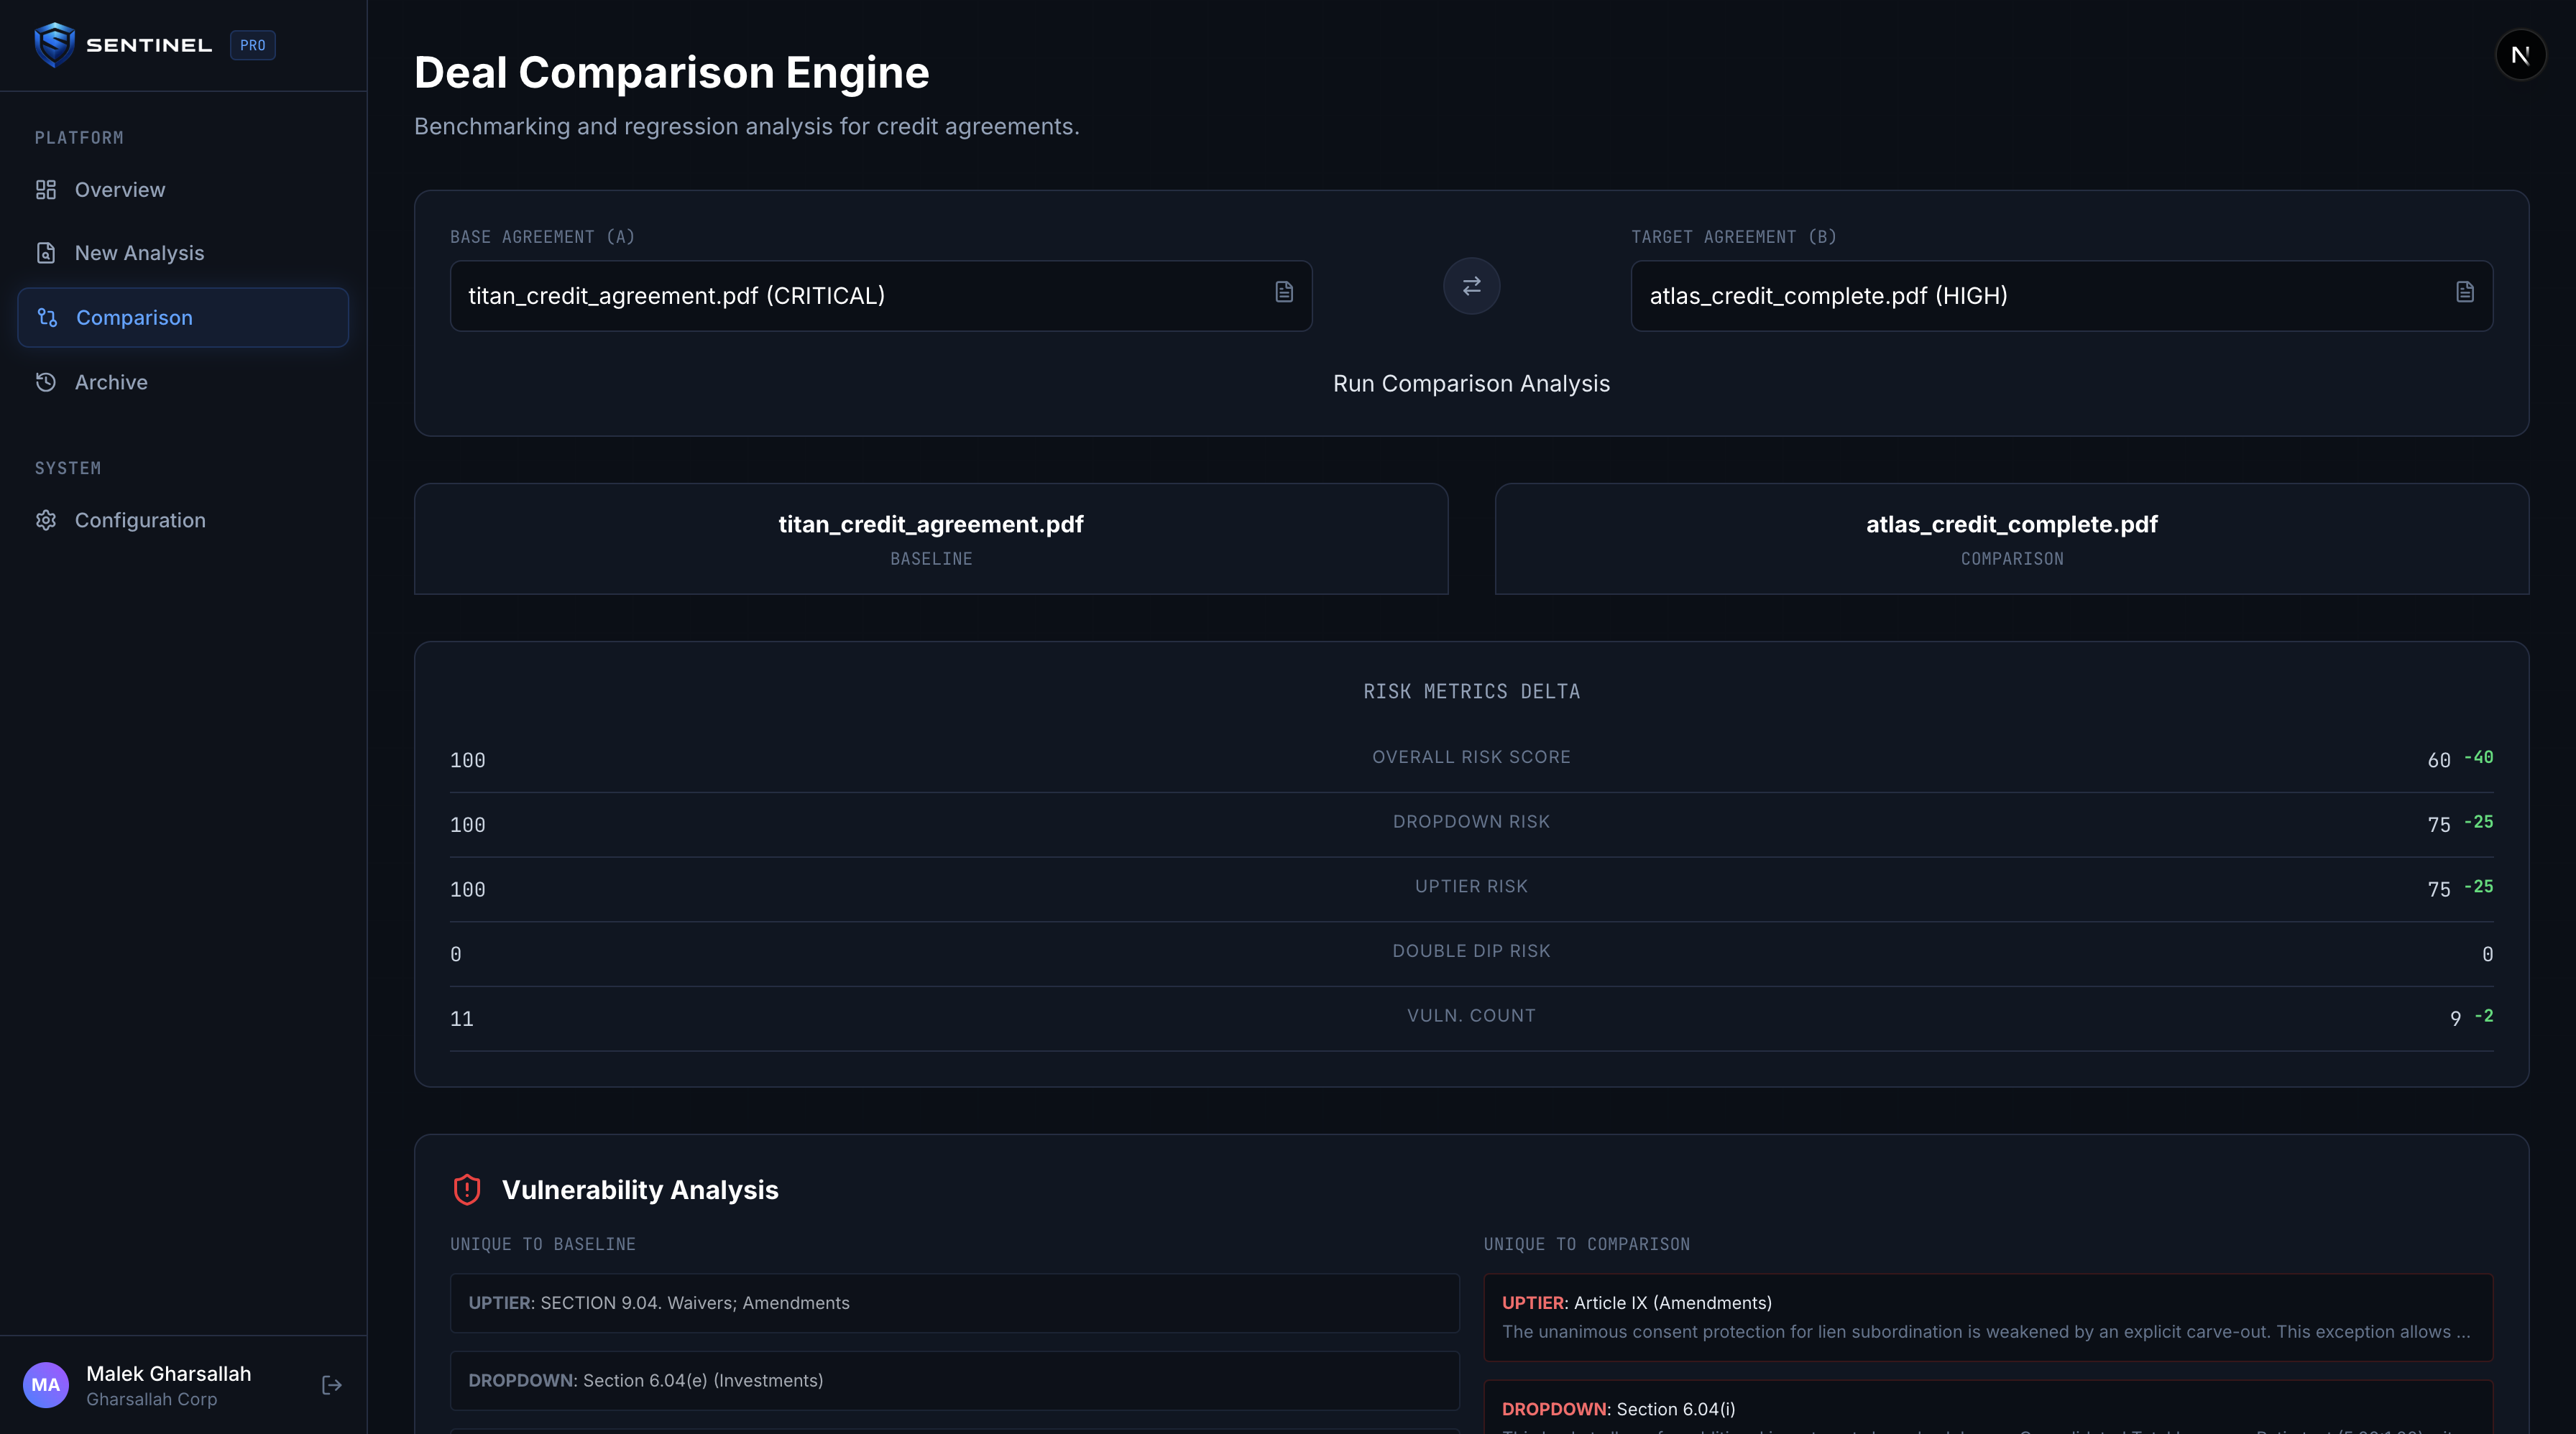Screen dimensions: 2576x1434
Task: Click the MA user avatar
Action: pos(46,1385)
